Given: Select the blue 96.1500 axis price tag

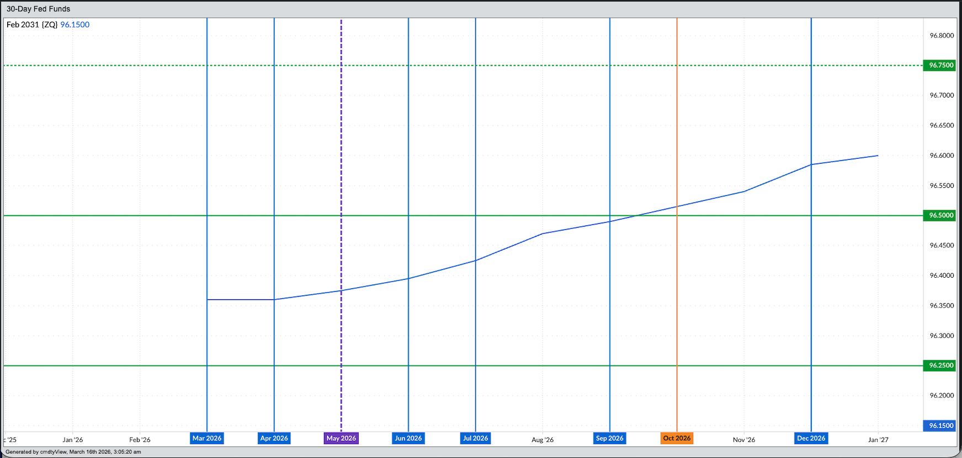Looking at the screenshot, I should pos(940,425).
